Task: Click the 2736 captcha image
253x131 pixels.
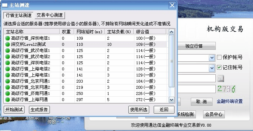Action: point(226,89)
